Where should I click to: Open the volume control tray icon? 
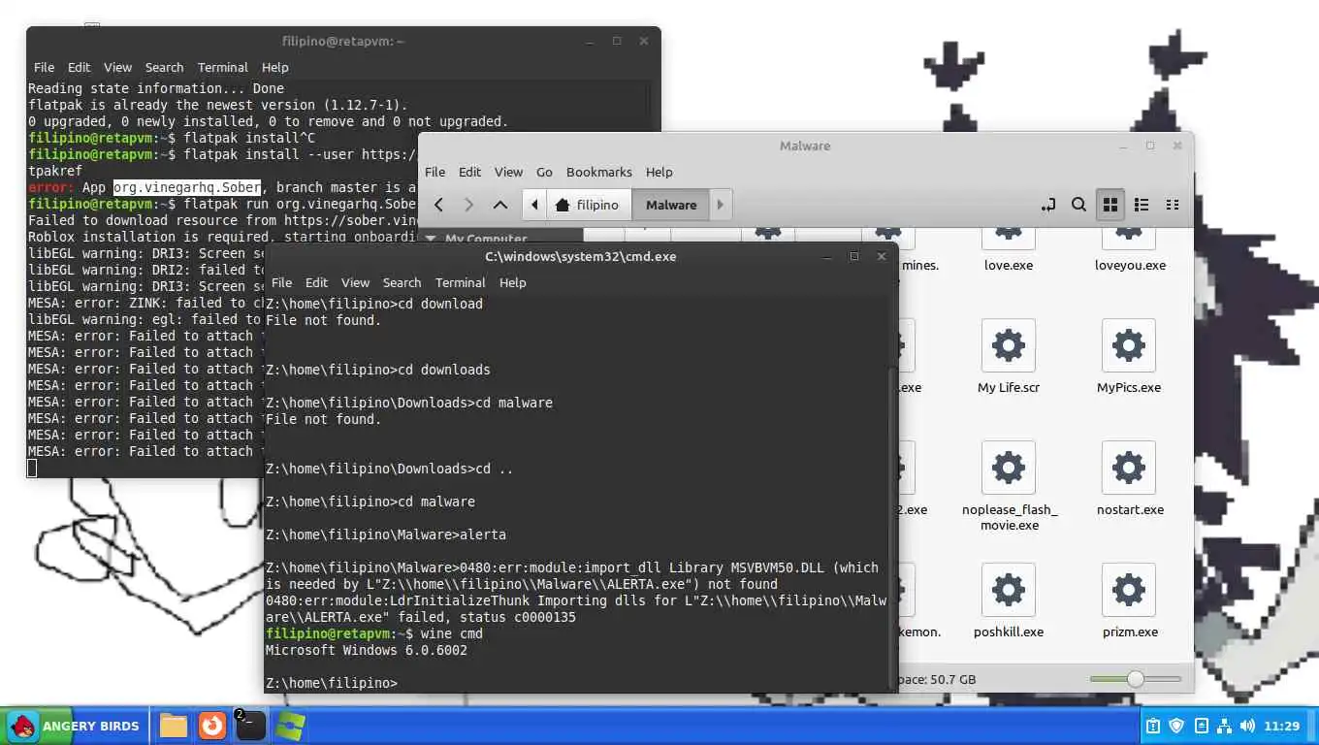(x=1247, y=726)
